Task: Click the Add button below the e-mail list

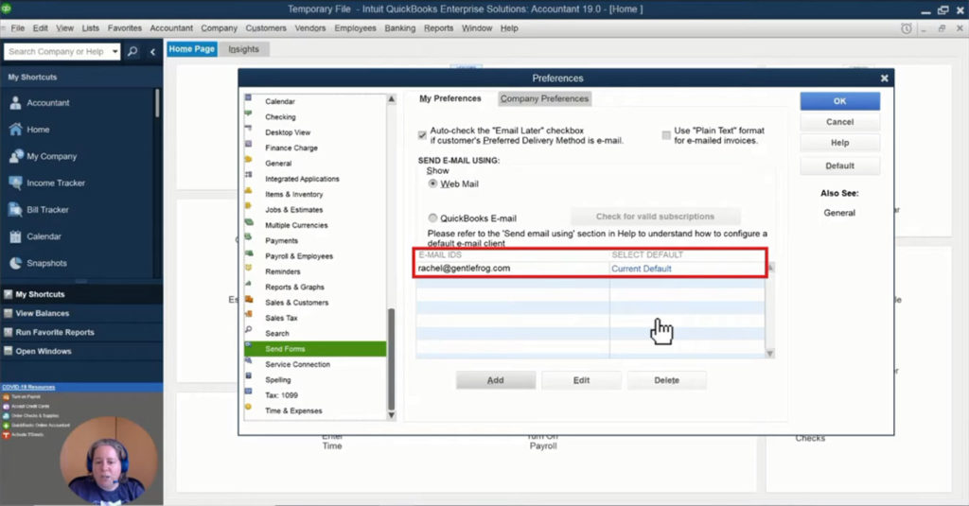Action: click(495, 380)
